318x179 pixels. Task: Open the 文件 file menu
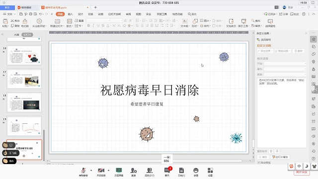[x=9, y=14]
